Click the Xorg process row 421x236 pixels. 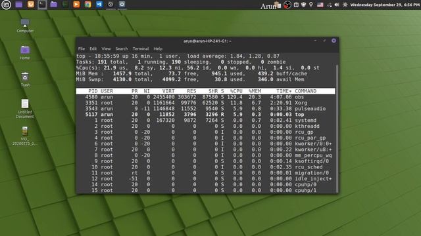(x=205, y=103)
